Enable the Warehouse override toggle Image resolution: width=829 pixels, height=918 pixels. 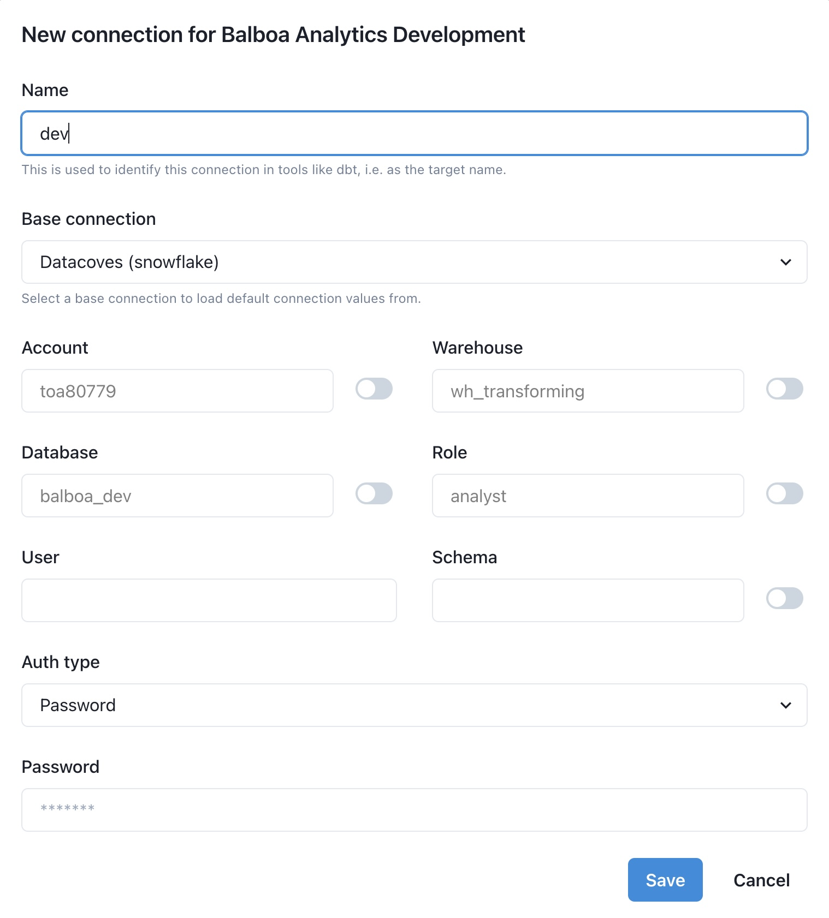coord(785,389)
